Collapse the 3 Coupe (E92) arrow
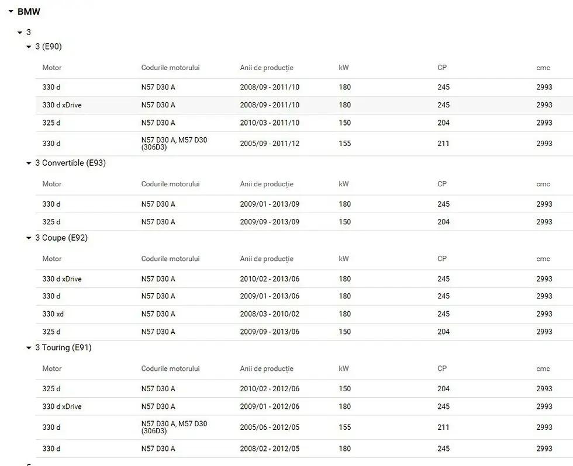This screenshot has height=466, width=573. coord(29,238)
